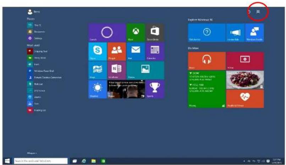Viewport: 286px width, 165px height.
Task: Open the green Store taskbar icon
Action: [103, 161]
